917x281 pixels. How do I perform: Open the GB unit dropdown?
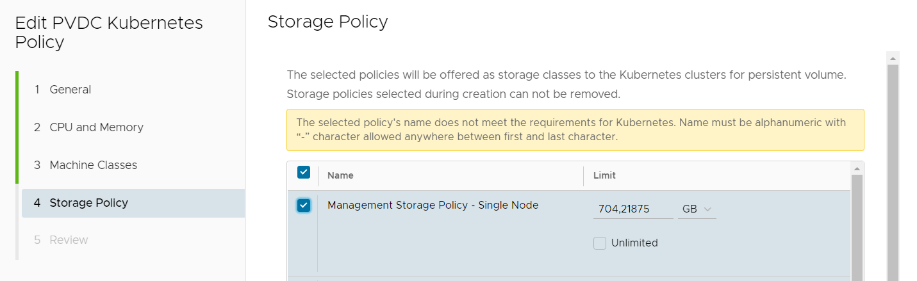(697, 209)
